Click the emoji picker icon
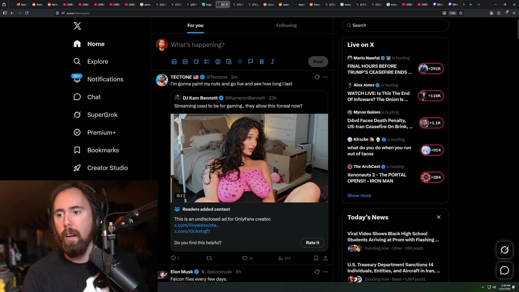 click(218, 62)
